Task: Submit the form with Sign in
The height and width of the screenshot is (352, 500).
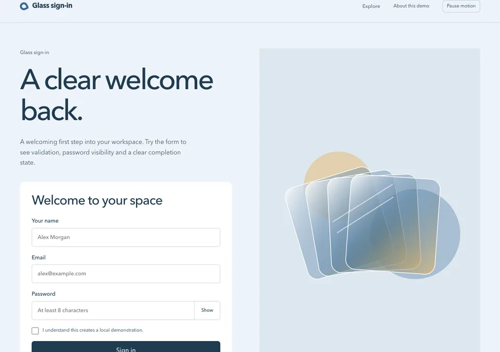Action: click(x=126, y=347)
